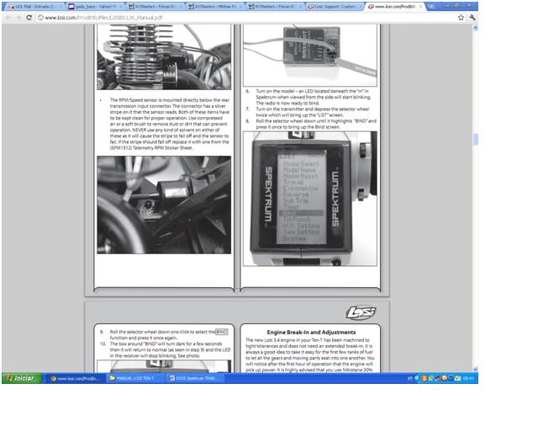Screen dimensions: 538x431
Task: Click the address bar showing the losi.com manual URL
Action: click(245, 17)
